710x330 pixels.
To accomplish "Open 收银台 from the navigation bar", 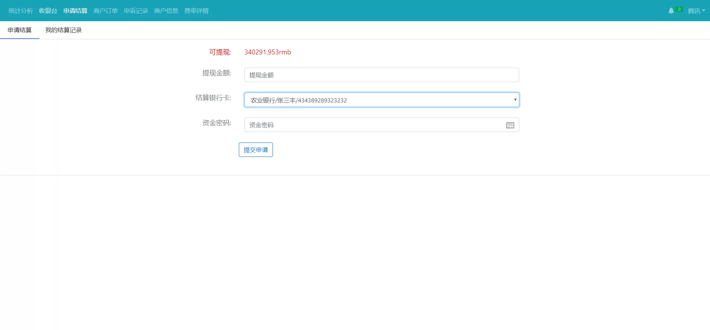I will pyautogui.click(x=48, y=11).
